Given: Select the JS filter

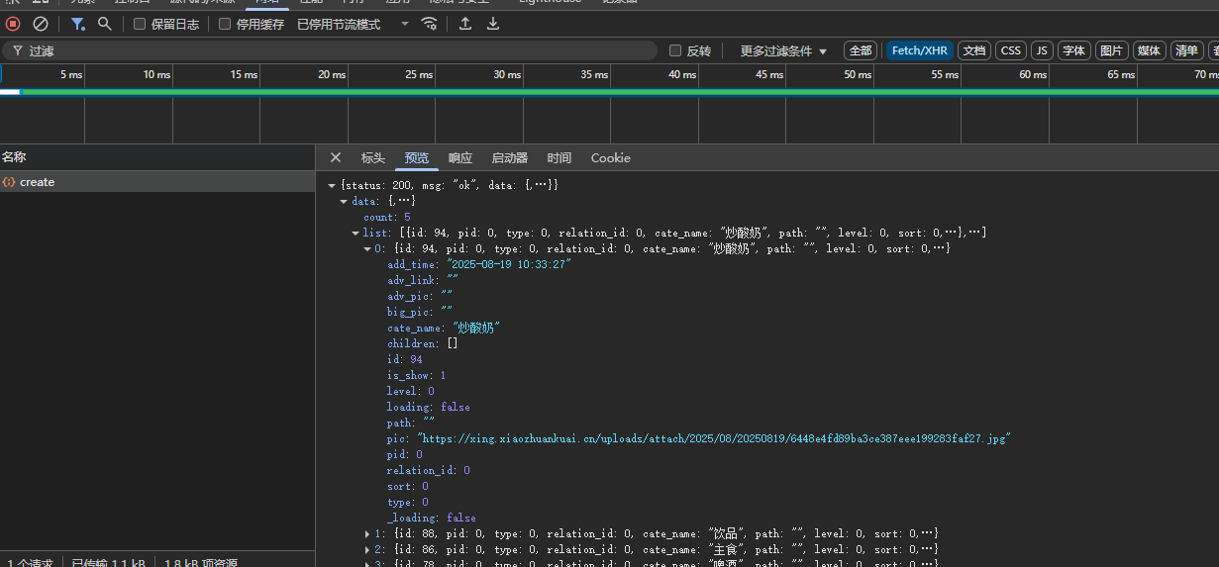Looking at the screenshot, I should (1042, 50).
